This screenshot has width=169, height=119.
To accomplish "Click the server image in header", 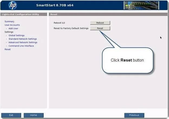I will pyautogui.click(x=141, y=5).
